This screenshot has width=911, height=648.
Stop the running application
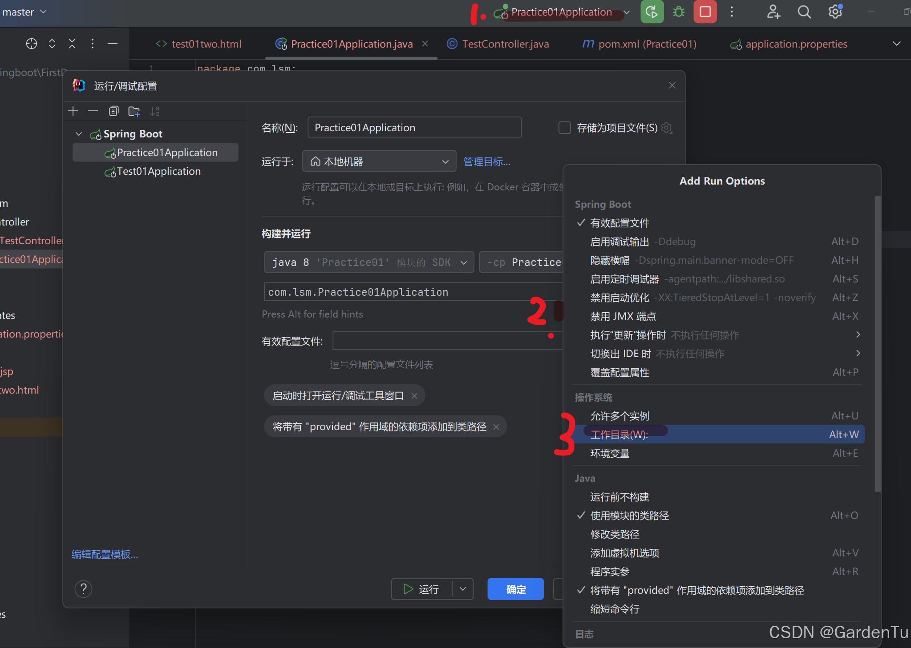705,12
